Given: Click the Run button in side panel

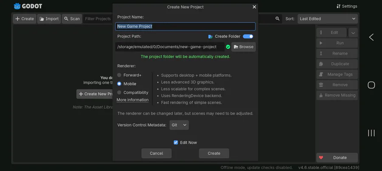Looking at the screenshot, I should (x=337, y=43).
